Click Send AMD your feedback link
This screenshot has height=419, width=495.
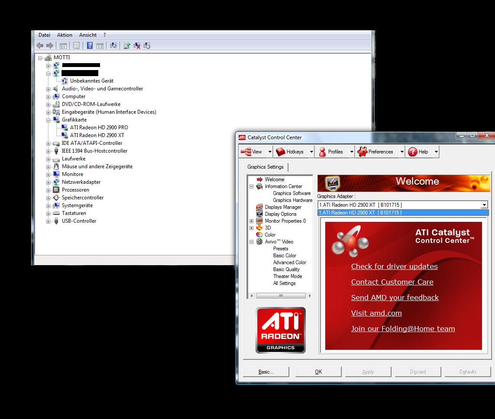tap(395, 297)
